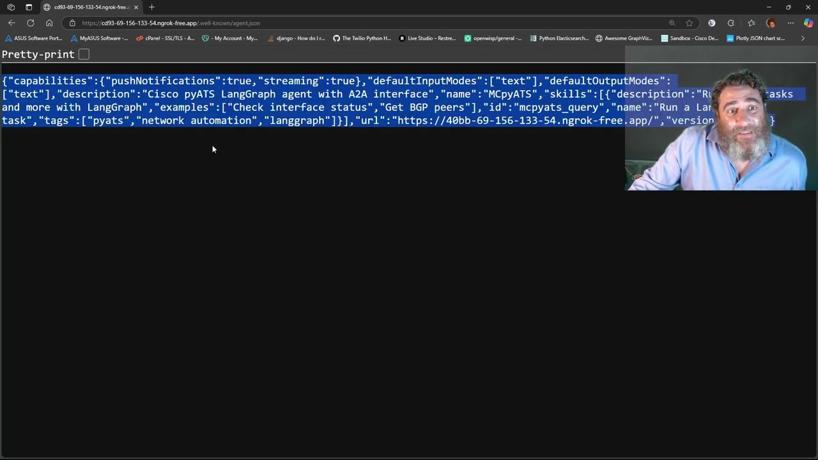
Task: Open Live Studio Restream bookmark
Action: click(428, 38)
